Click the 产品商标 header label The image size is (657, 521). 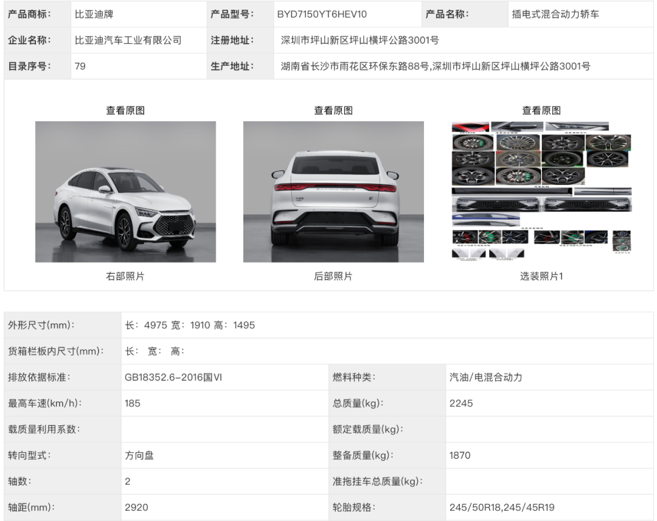29,14
